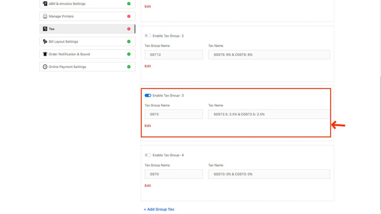
Task: Click red alert status on Tax row
Action: point(129,29)
